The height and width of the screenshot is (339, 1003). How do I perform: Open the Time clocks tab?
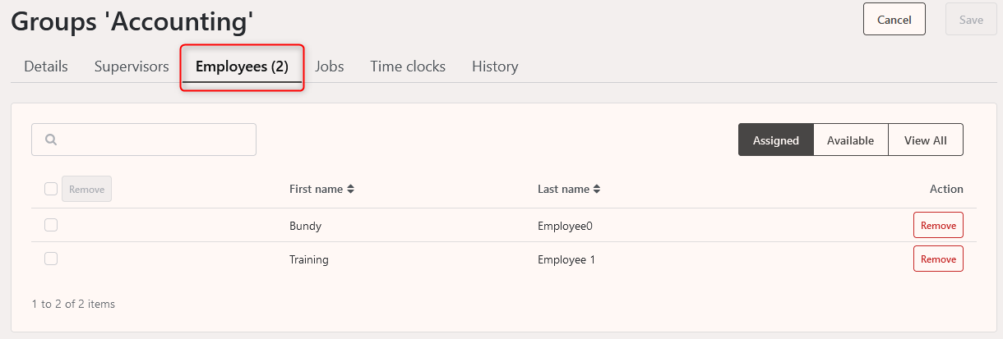(408, 66)
